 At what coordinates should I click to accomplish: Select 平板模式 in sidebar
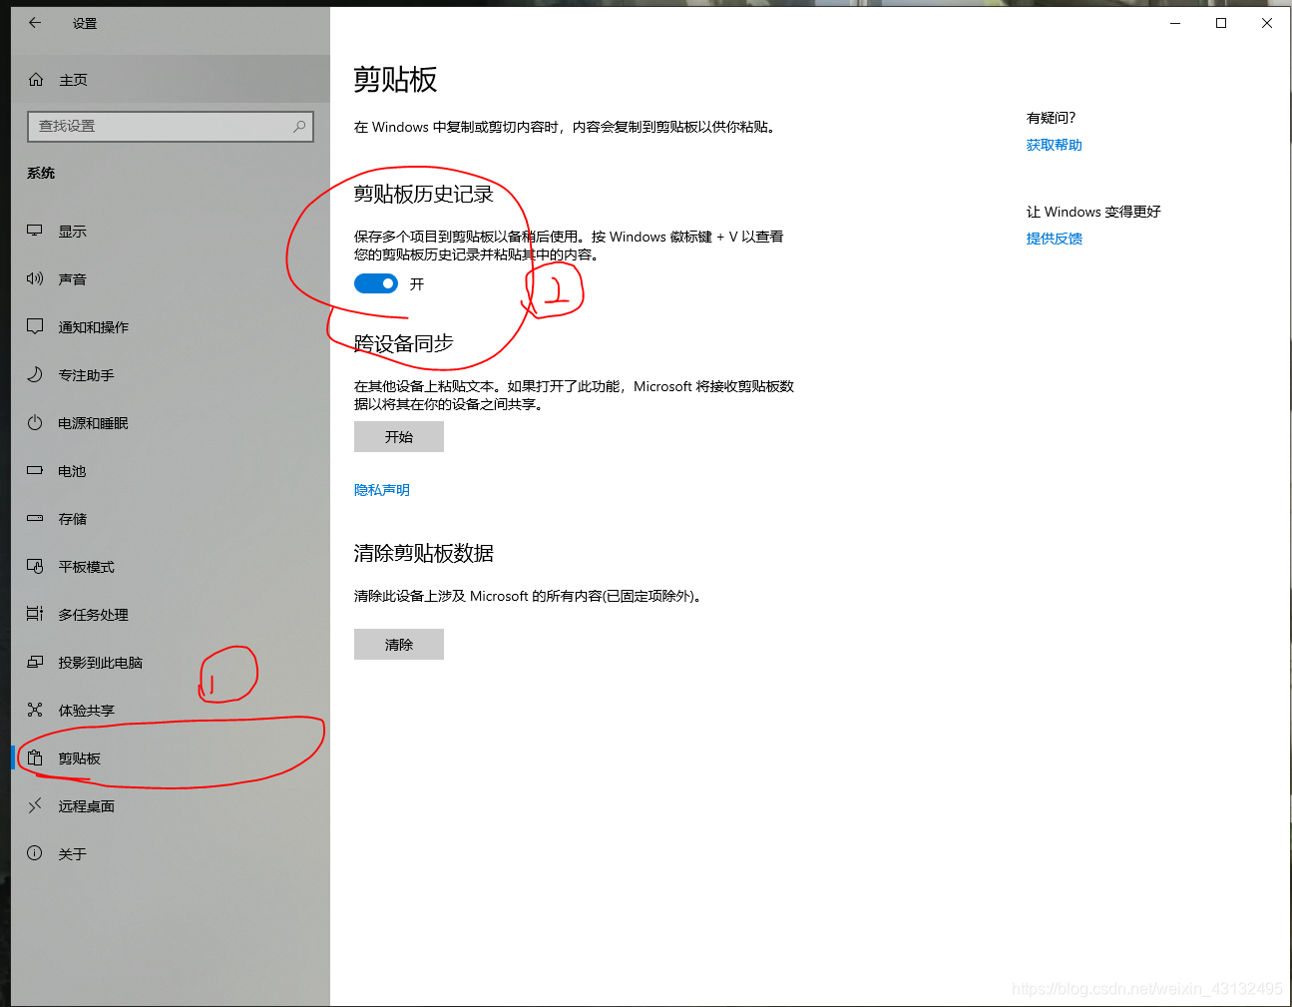(x=171, y=566)
